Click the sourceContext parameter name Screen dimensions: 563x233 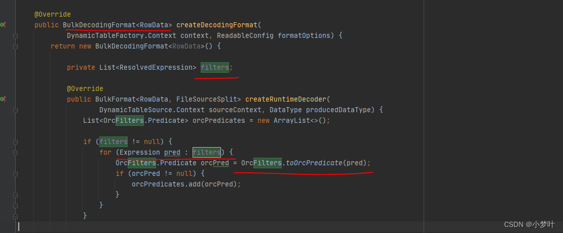(235, 110)
